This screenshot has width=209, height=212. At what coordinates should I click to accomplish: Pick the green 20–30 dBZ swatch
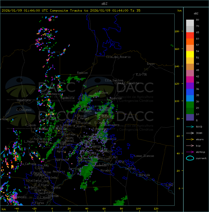point(190,105)
